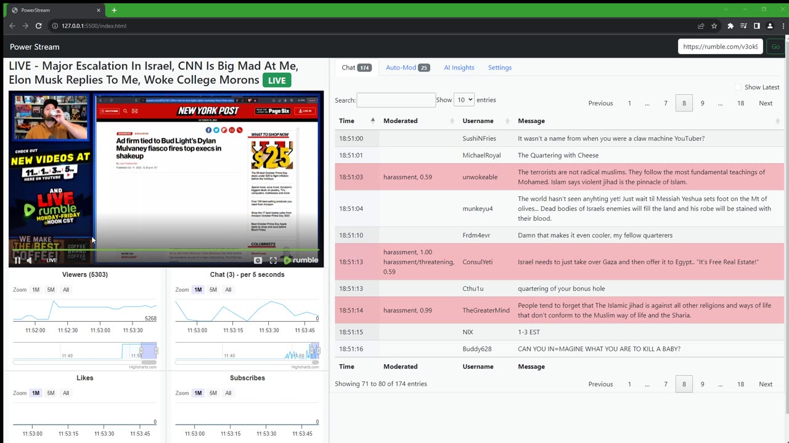View site information icon in address bar

(54, 26)
